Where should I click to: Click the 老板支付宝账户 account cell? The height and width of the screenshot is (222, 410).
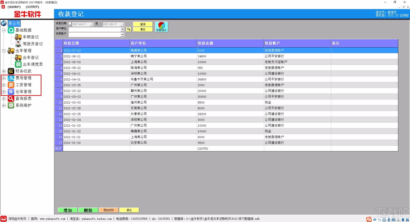[298, 62]
